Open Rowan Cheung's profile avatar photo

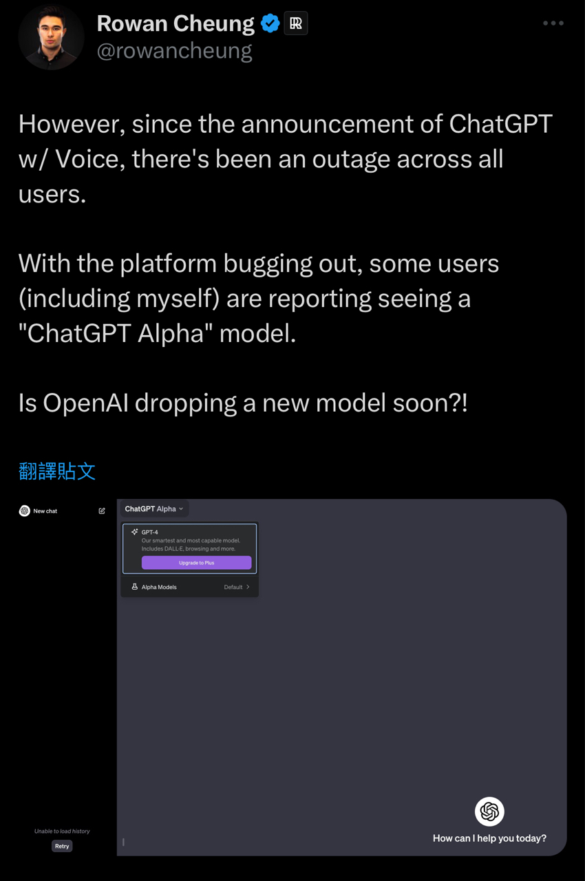pyautogui.click(x=52, y=36)
